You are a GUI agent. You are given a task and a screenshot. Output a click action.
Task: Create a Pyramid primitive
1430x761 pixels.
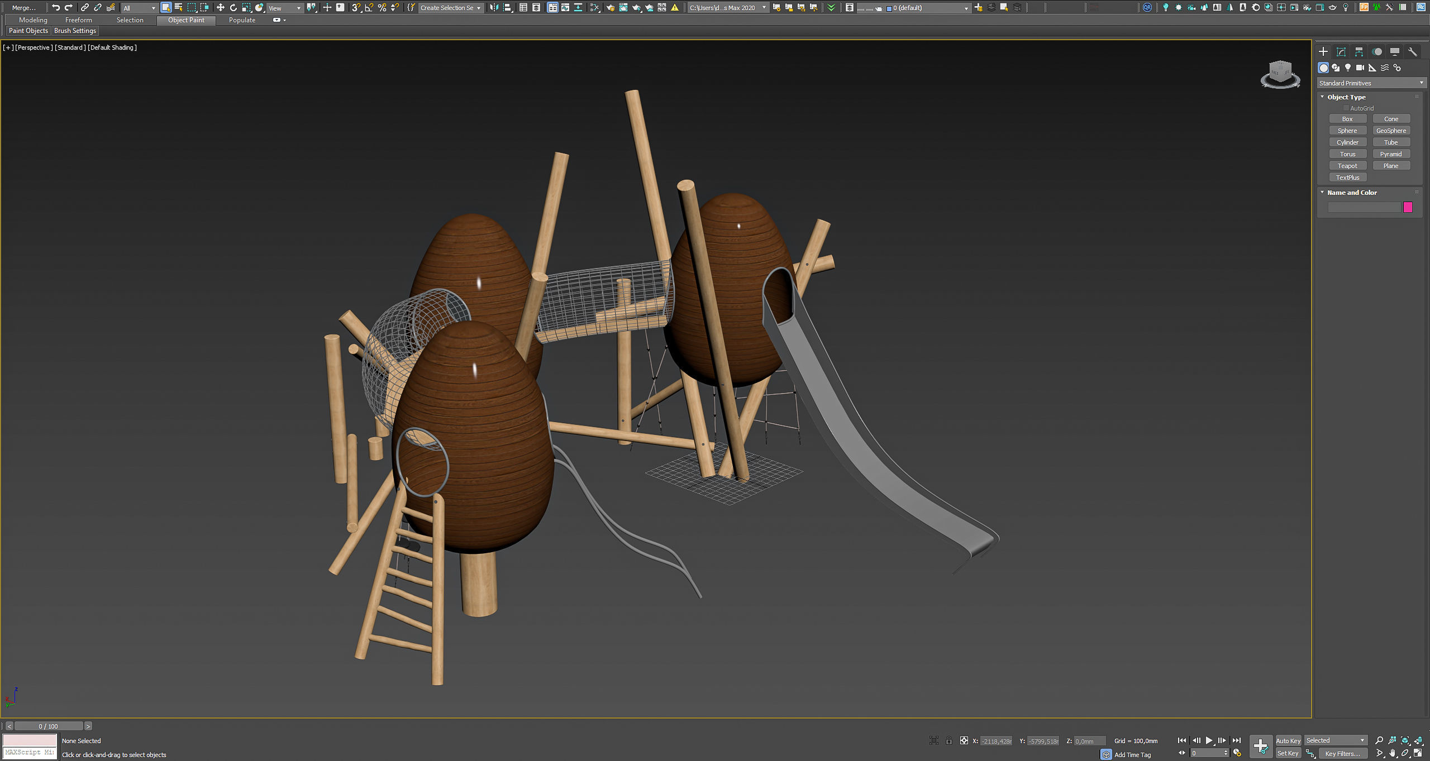coord(1391,154)
